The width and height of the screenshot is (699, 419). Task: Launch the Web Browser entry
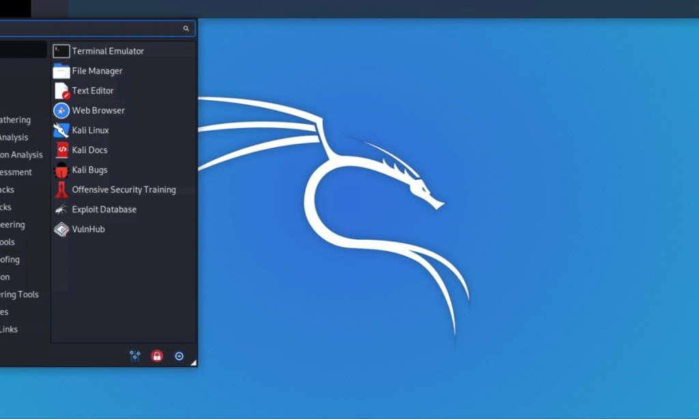pos(124,110)
